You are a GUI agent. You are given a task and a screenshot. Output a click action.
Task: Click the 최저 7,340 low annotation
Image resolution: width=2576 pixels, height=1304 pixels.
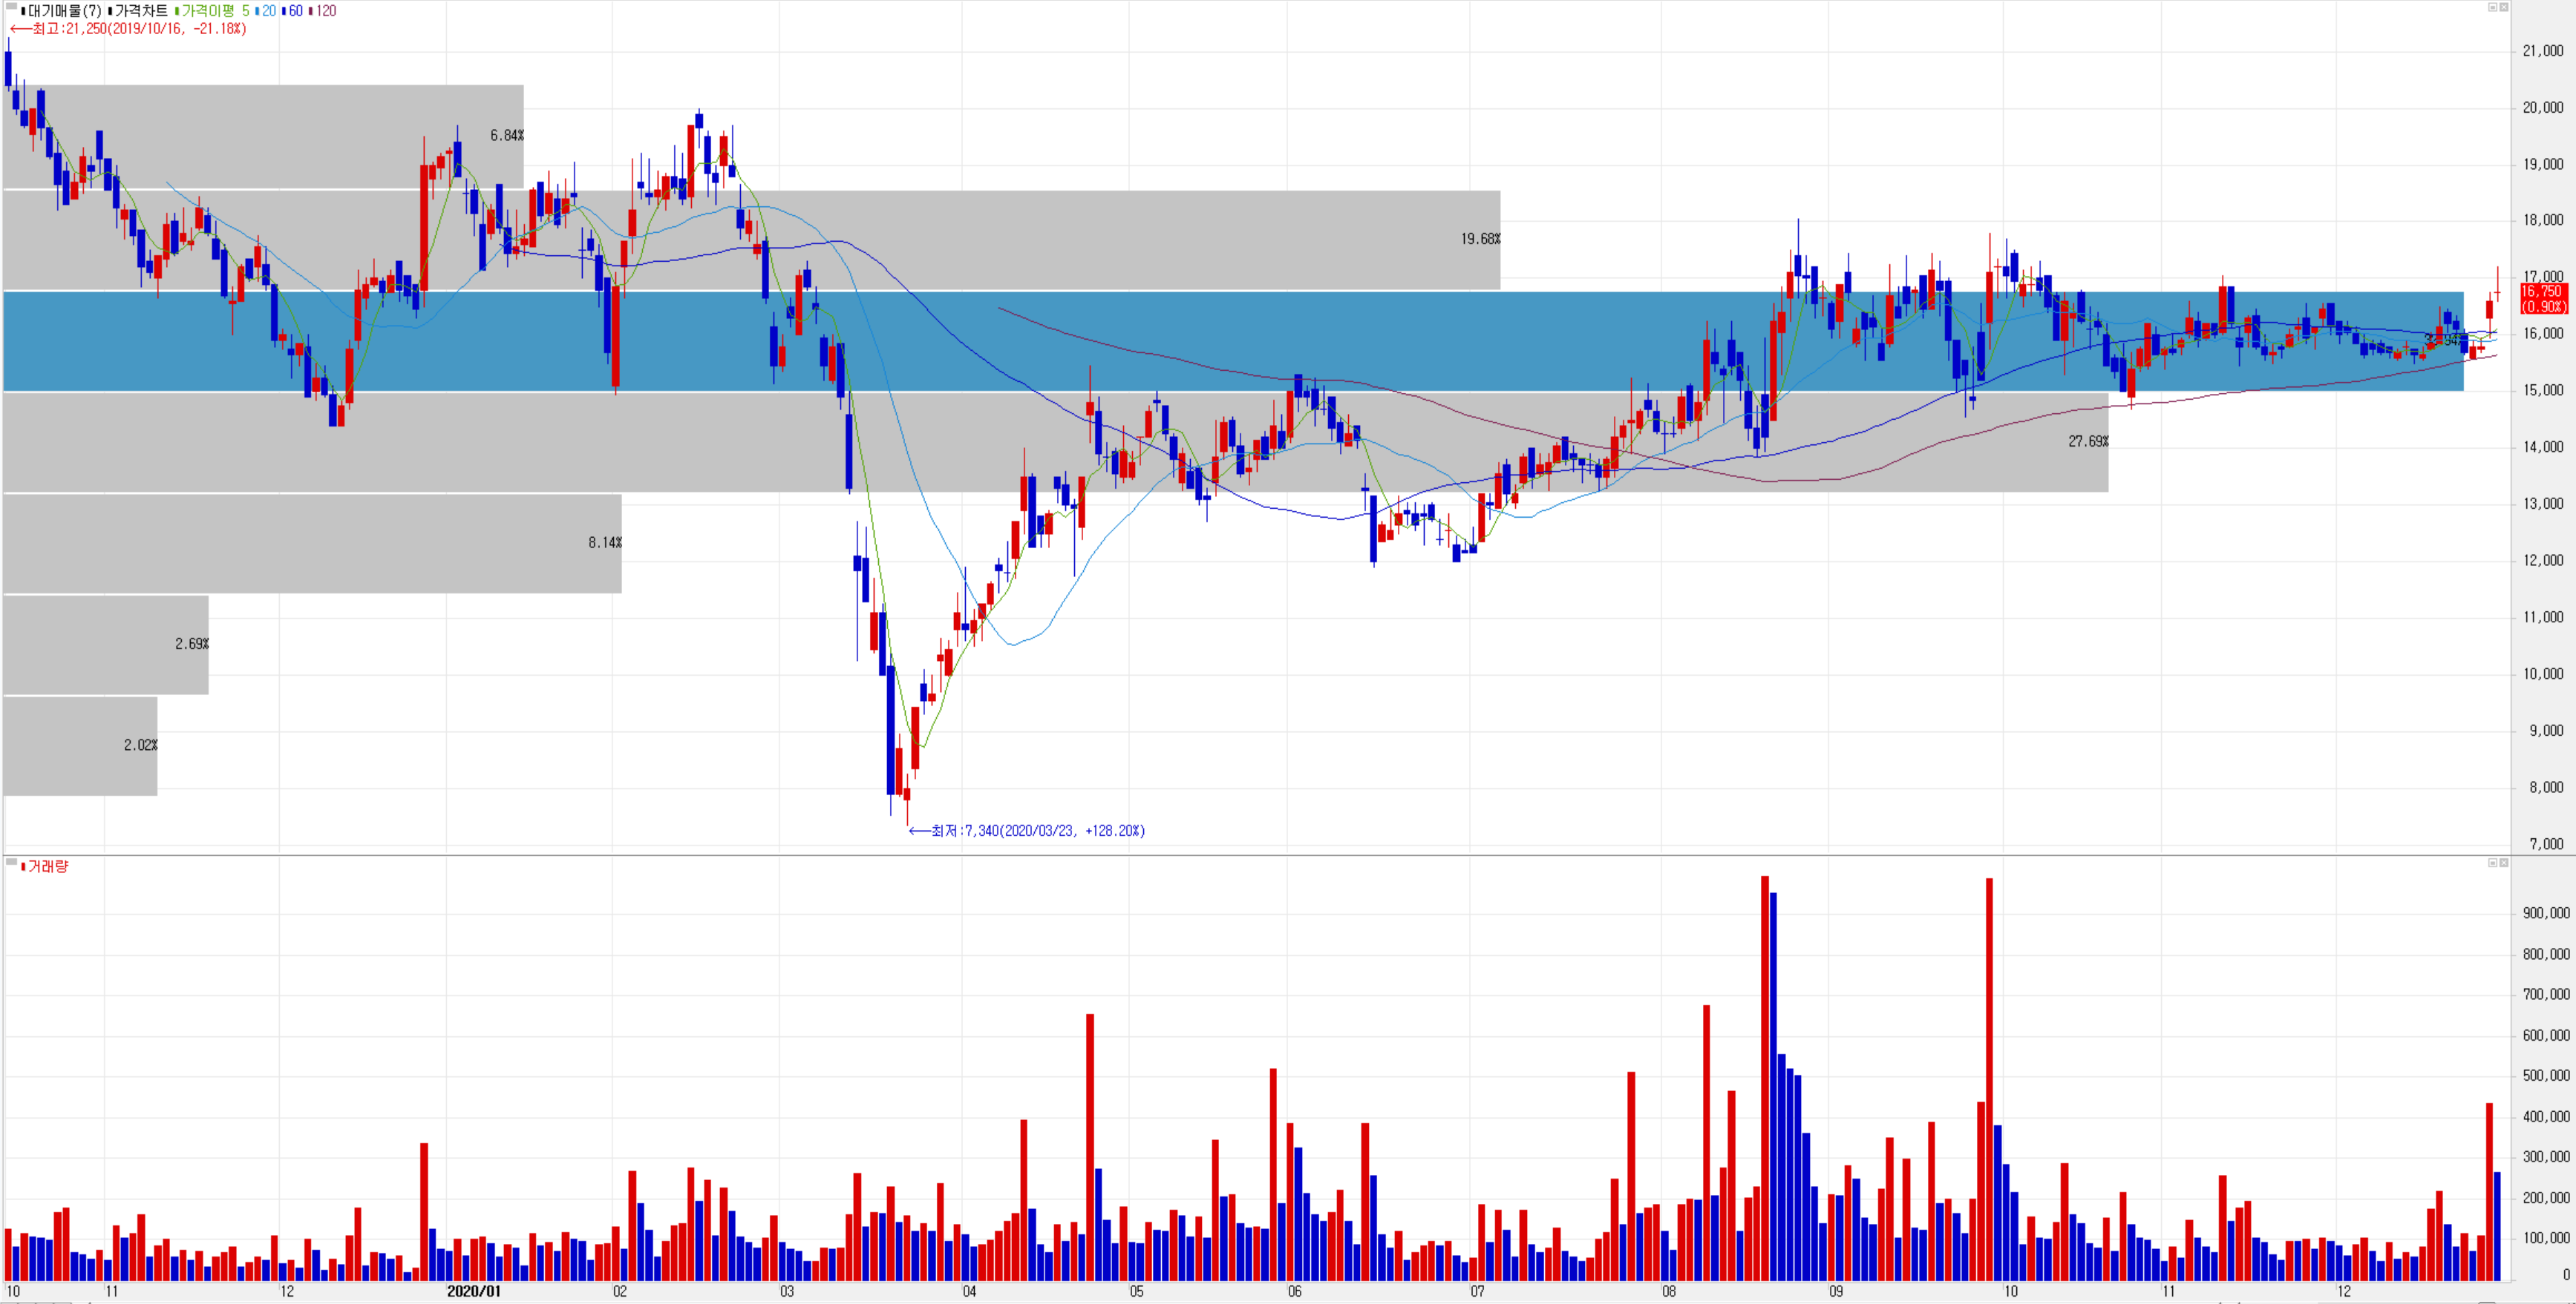tap(1028, 830)
